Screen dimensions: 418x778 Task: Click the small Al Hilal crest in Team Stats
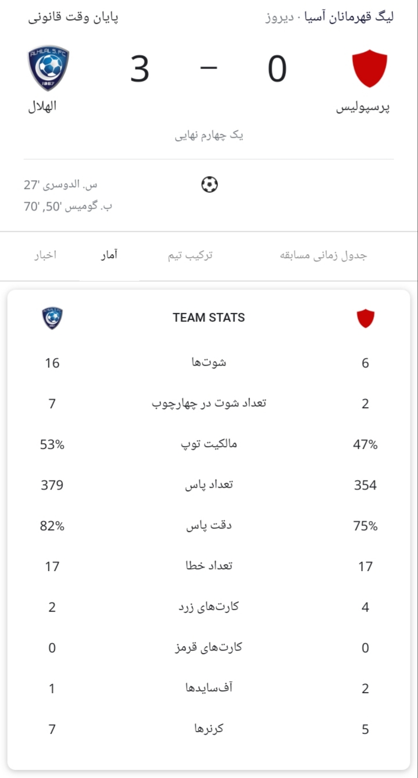click(52, 318)
